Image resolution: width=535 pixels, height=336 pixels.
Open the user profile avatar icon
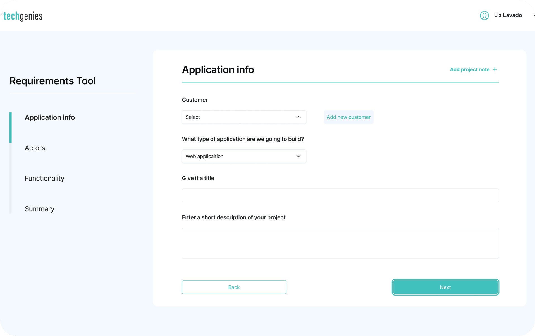[484, 15]
